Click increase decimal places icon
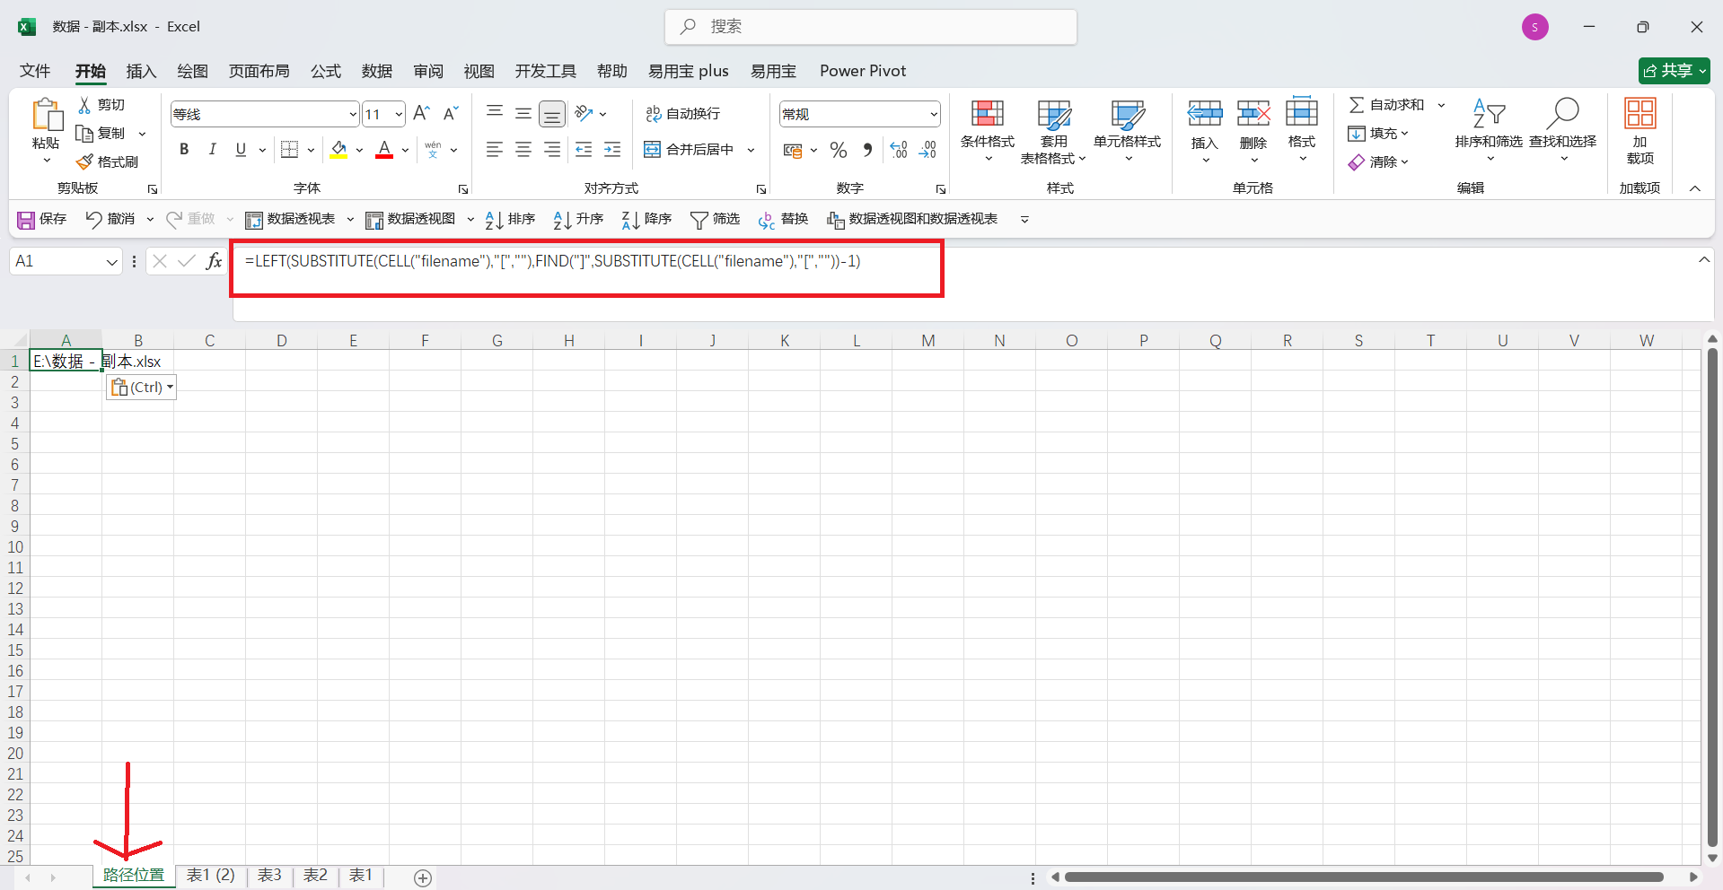This screenshot has width=1723, height=890. tap(899, 150)
